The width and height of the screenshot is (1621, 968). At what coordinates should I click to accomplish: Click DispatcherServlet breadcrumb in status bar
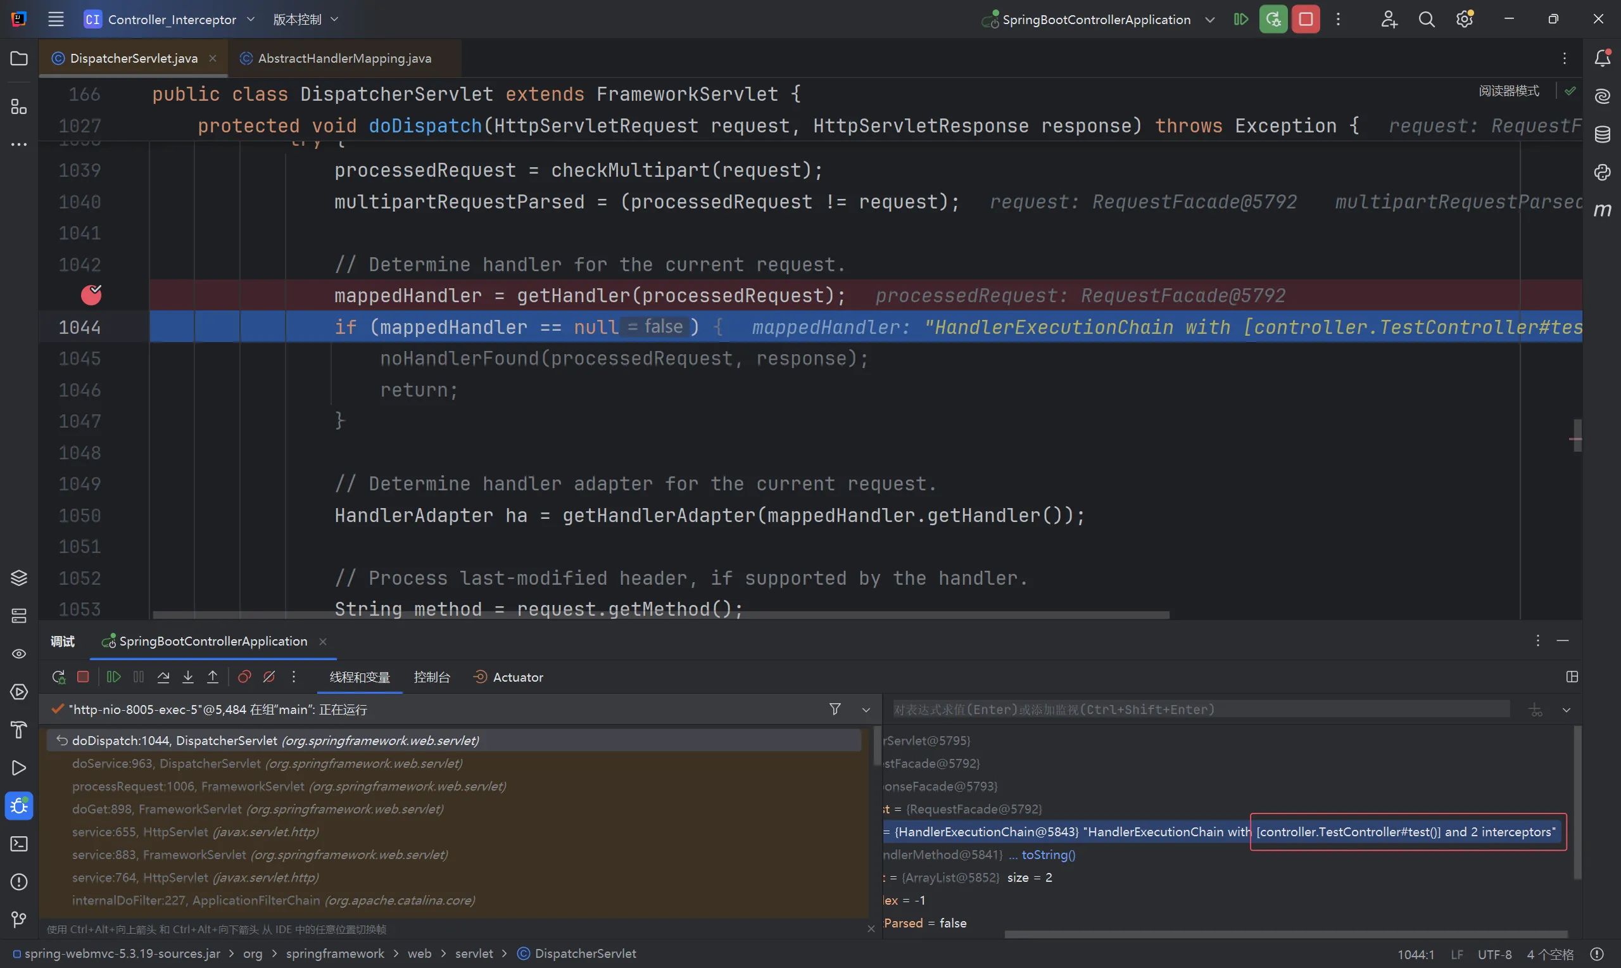577,953
